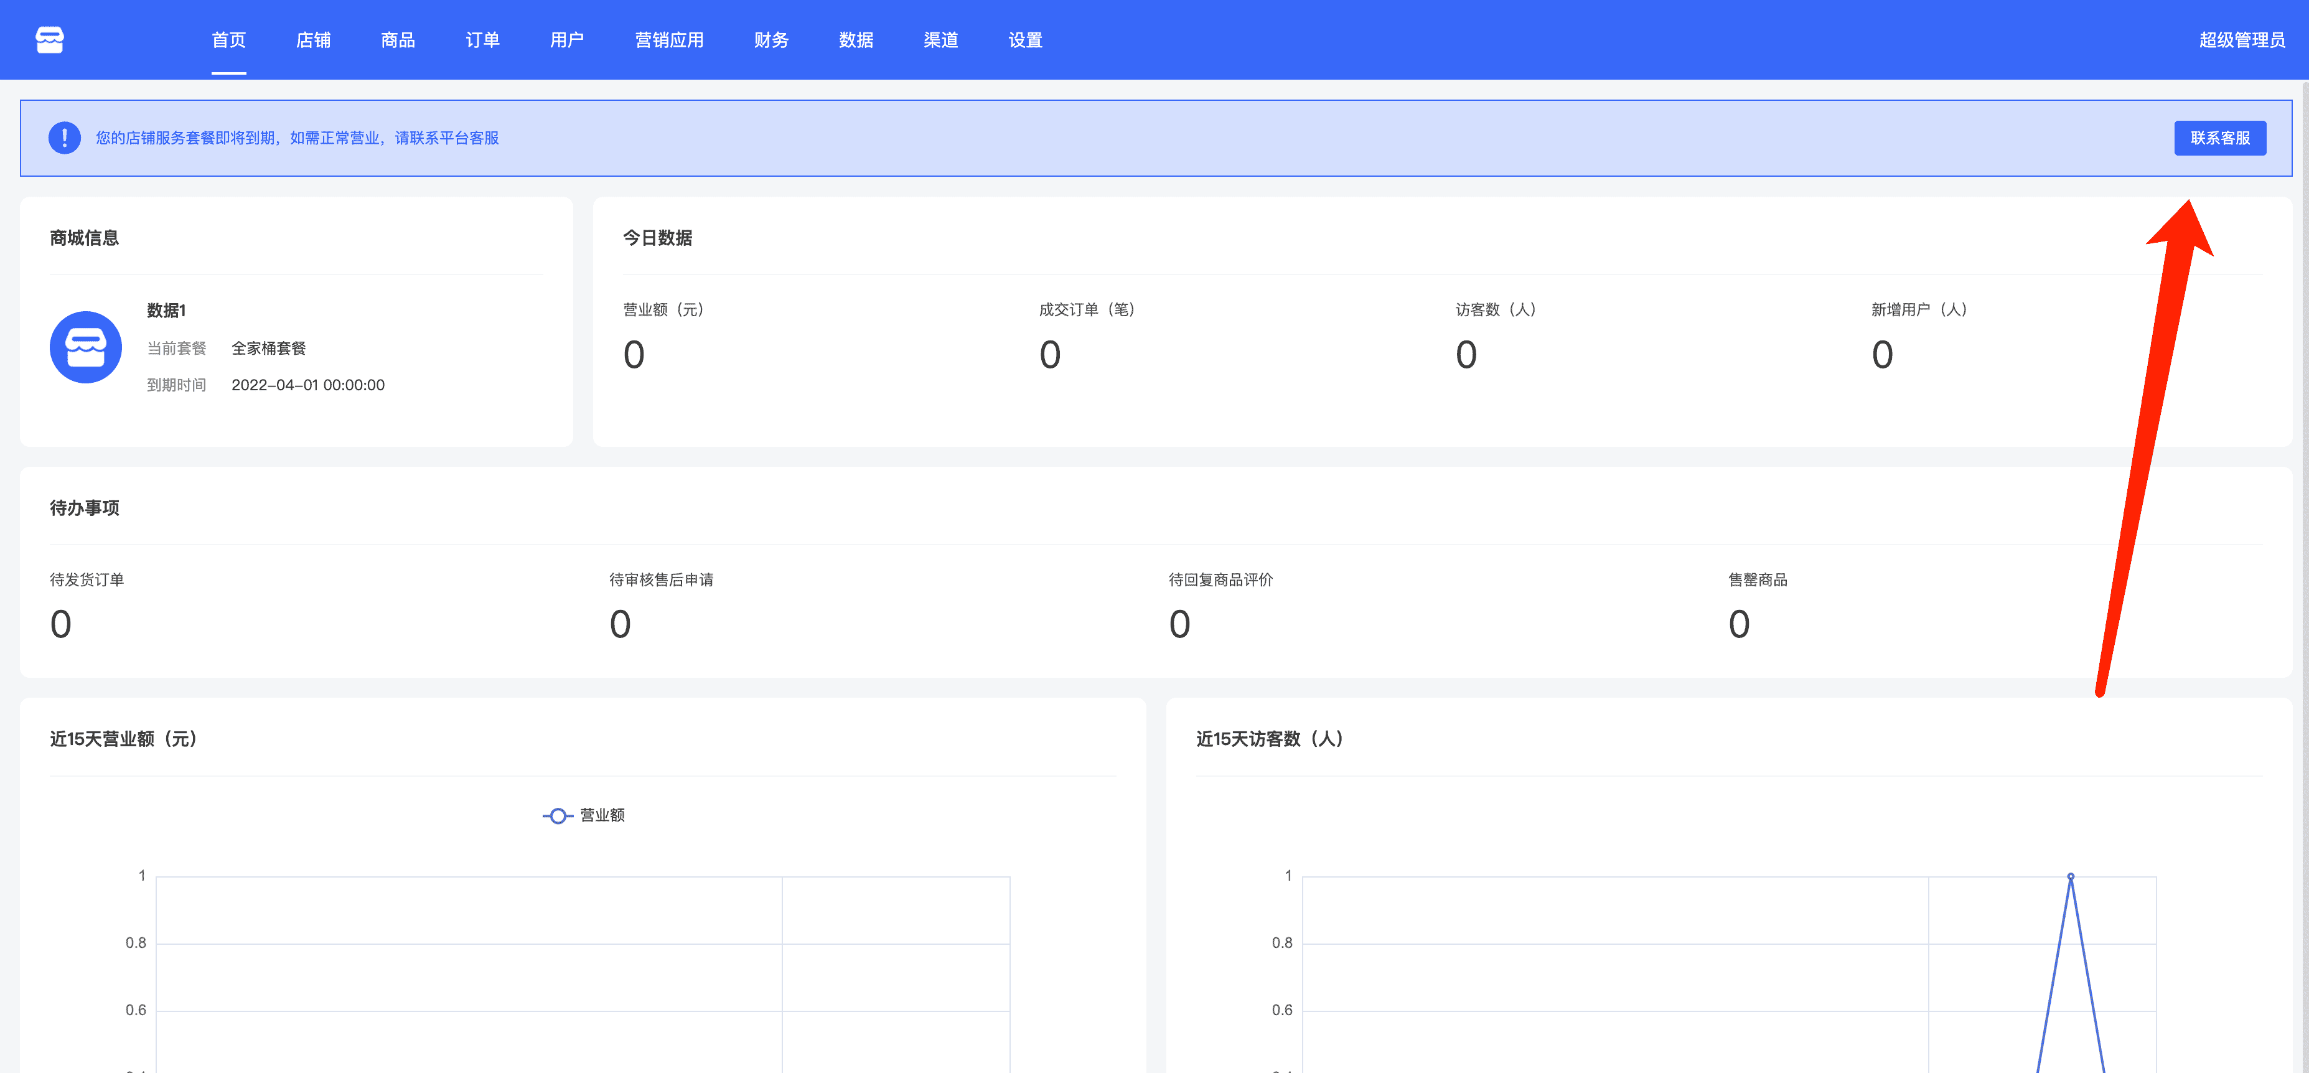Open the 待发货订单 count
This screenshot has width=2309, height=1073.
(60, 624)
